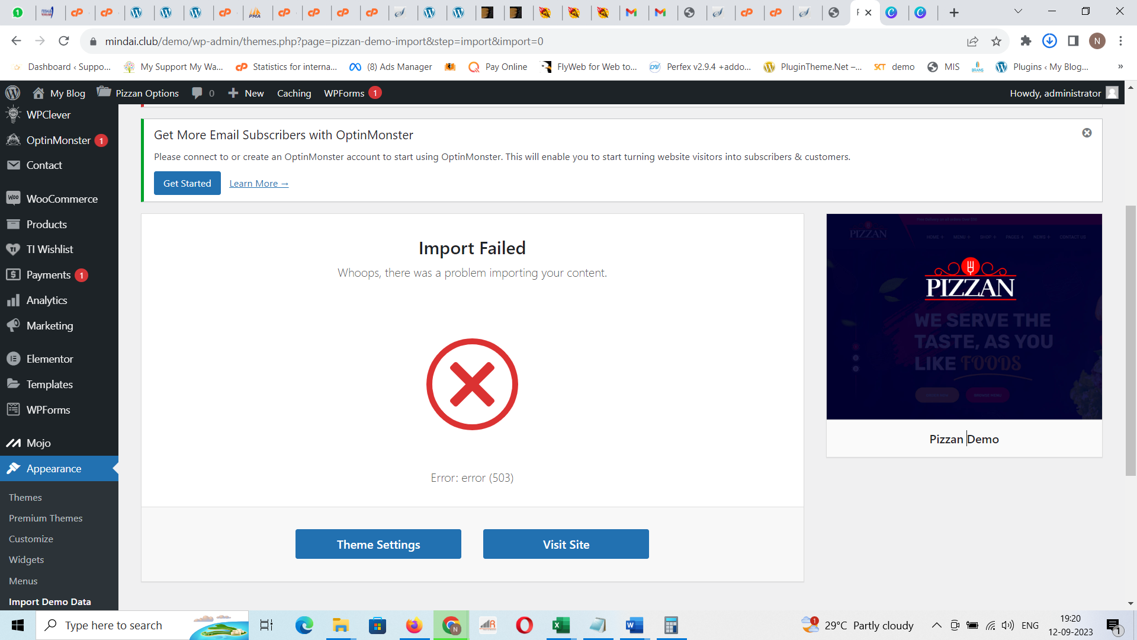Click the browser back arrow
Image resolution: width=1137 pixels, height=640 pixels.
[x=16, y=41]
